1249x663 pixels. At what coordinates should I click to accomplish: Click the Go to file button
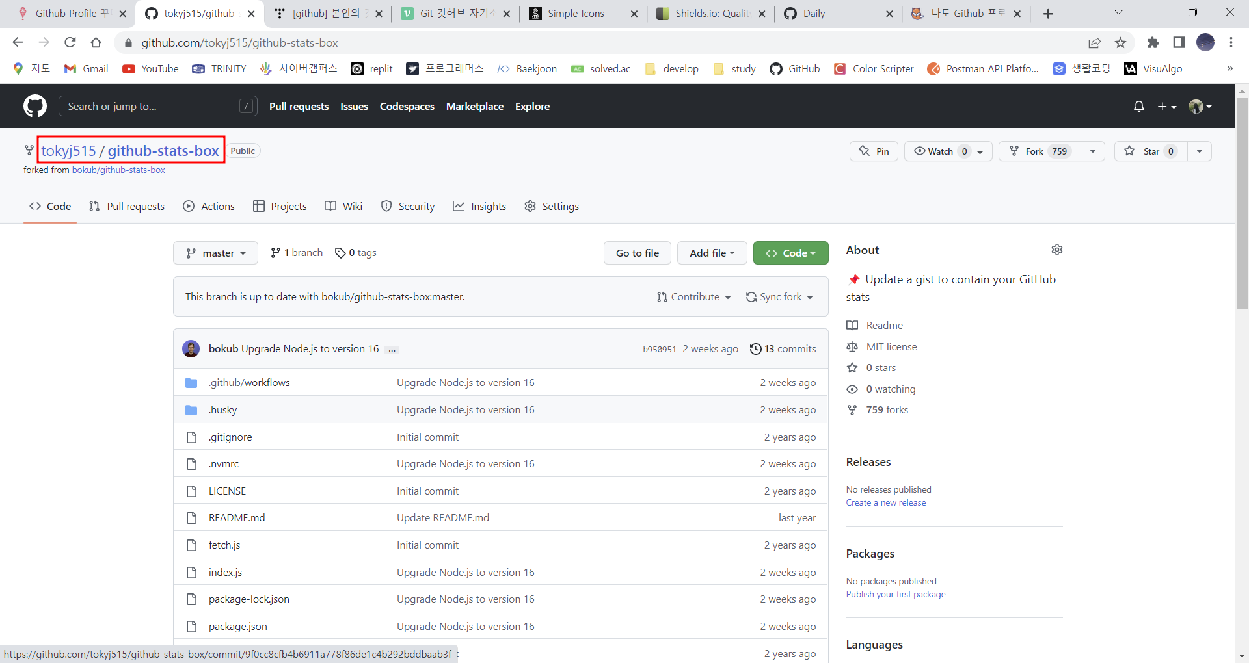click(x=638, y=253)
